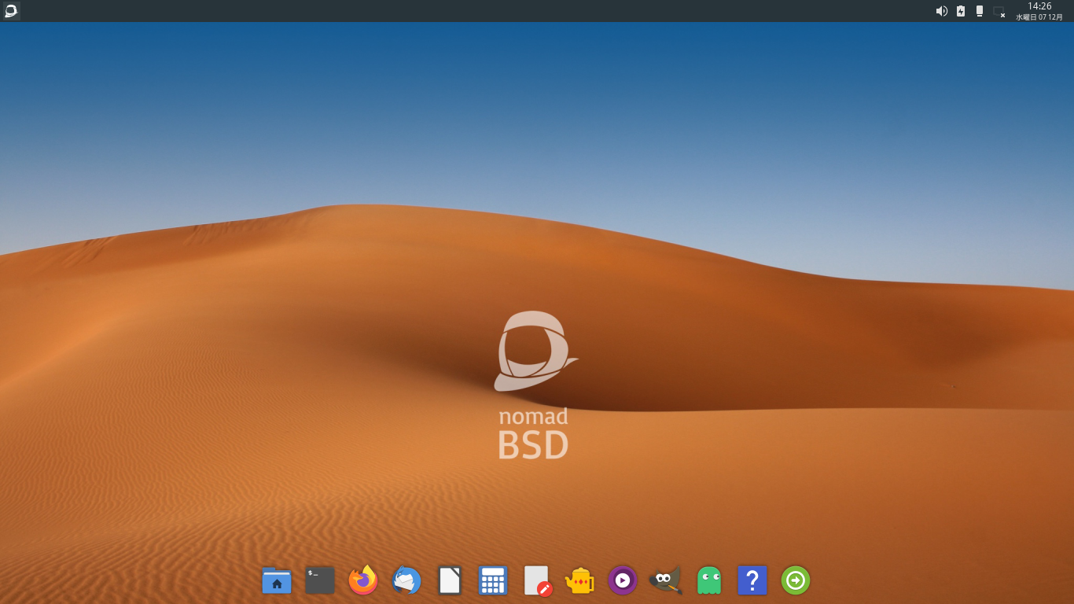Click the removable storage device tray icon
Screen dimensions: 1074x604
tap(980, 11)
